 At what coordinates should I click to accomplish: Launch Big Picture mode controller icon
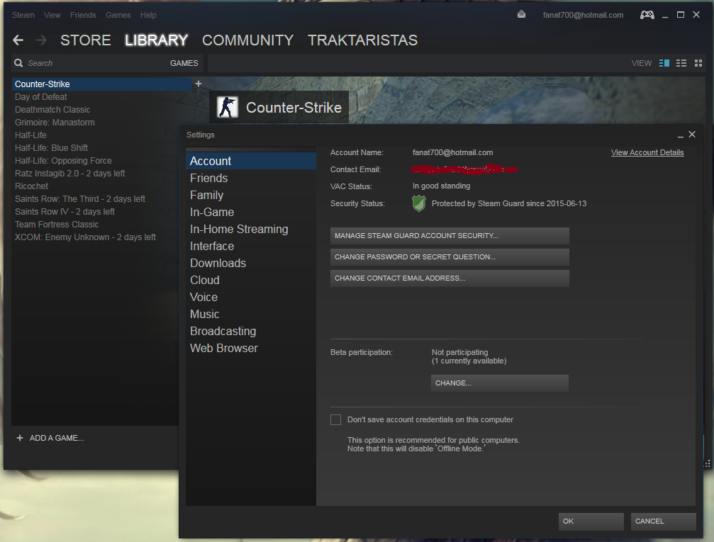[647, 15]
